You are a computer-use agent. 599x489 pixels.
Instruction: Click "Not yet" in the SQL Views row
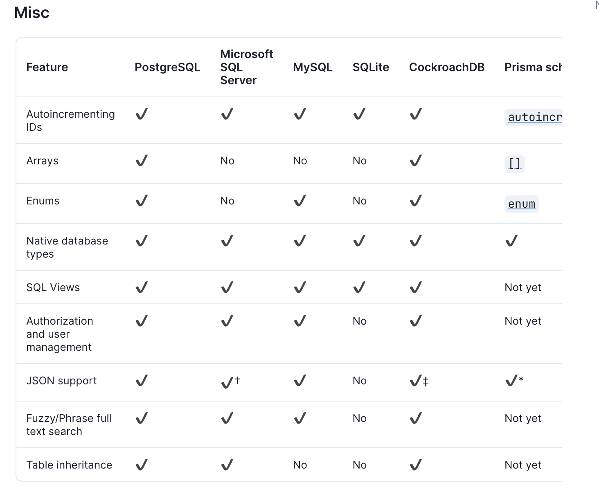tap(522, 287)
